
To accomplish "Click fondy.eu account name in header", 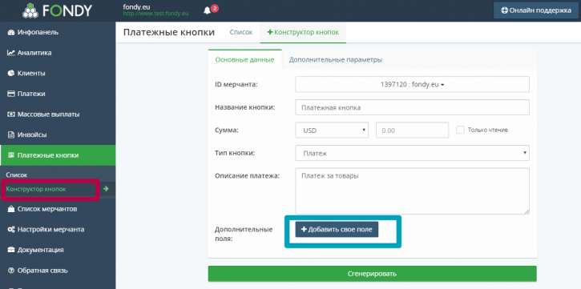I will pos(136,6).
